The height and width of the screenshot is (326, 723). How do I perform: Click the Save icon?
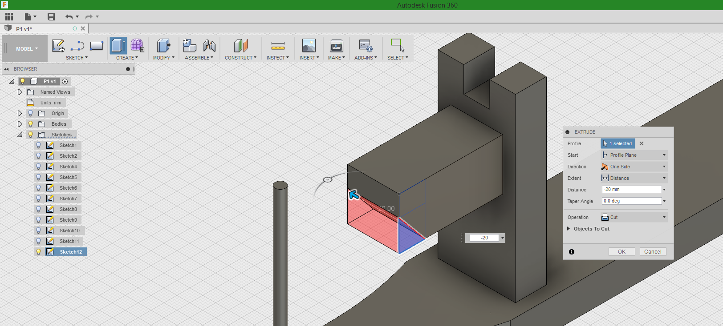(x=51, y=17)
